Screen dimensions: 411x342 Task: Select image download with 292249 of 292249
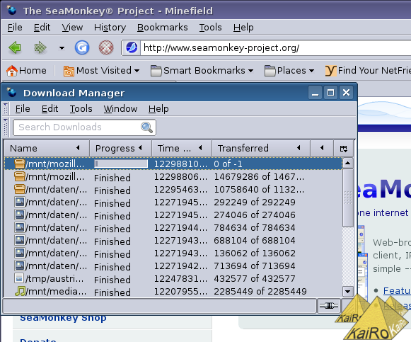coord(173,203)
